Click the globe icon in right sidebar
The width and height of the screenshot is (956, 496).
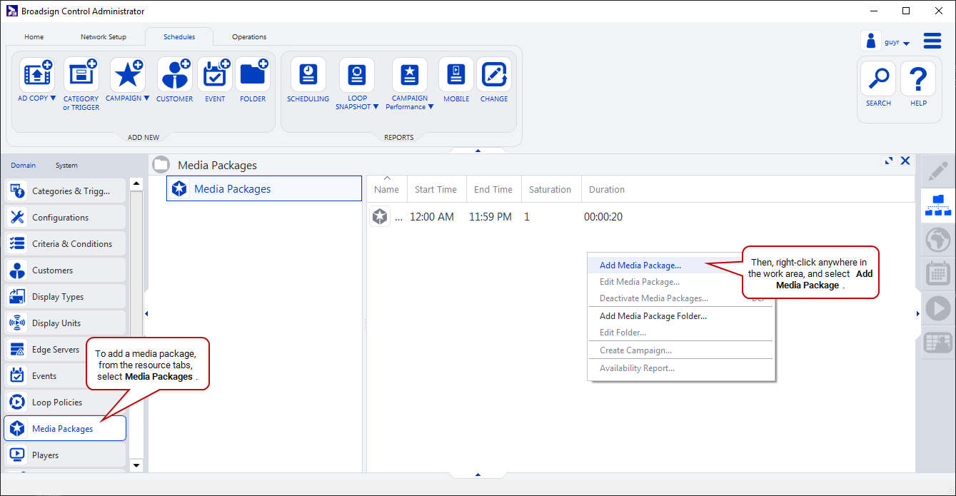click(937, 241)
